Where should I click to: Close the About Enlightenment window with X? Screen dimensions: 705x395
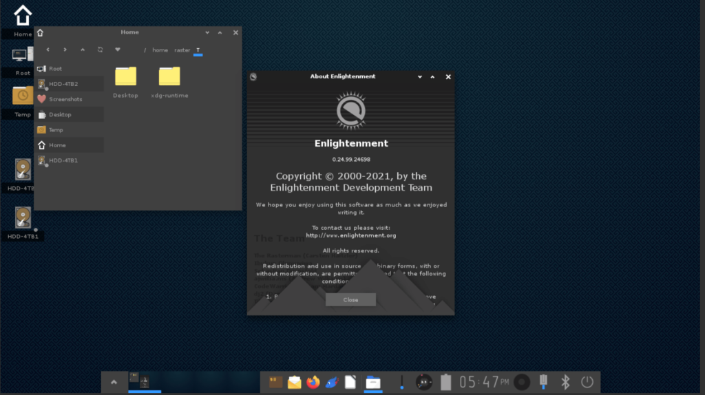[x=448, y=77]
